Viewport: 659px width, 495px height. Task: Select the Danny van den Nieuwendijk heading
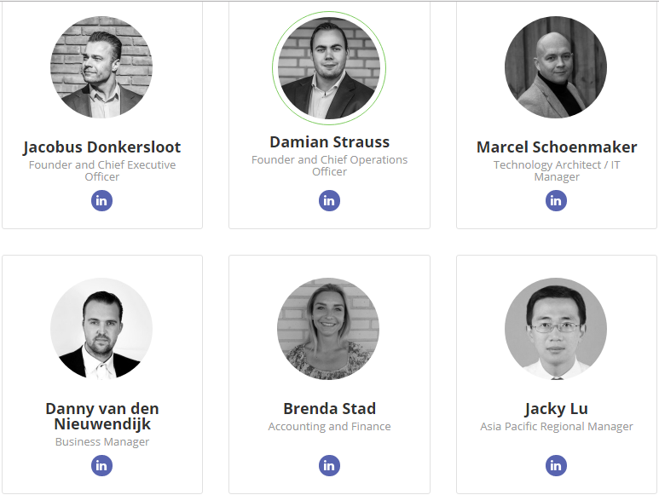click(102, 416)
